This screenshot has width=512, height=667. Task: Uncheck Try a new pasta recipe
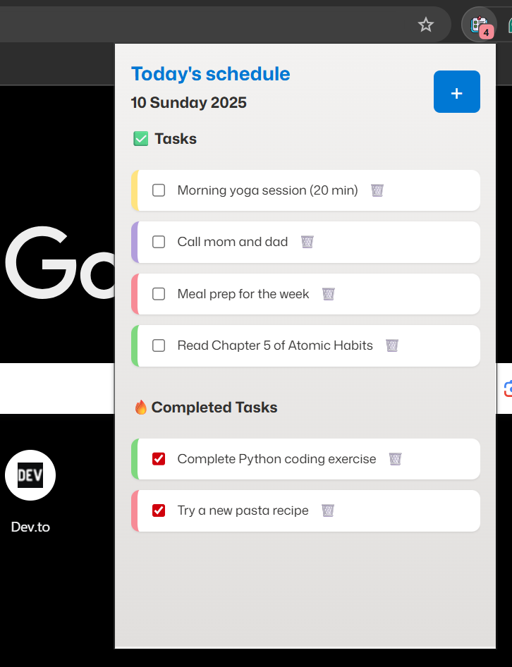159,510
